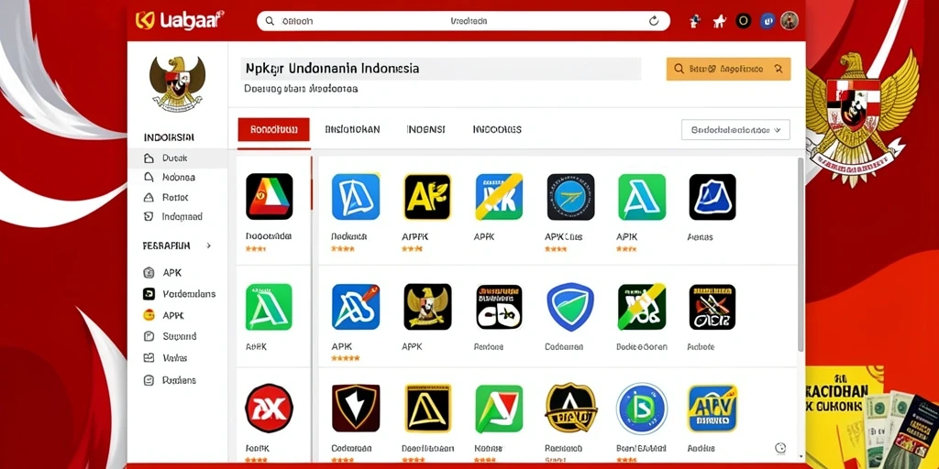The image size is (939, 469).
Task: Click the magnifier icon in the top search bar
Action: [x=271, y=21]
